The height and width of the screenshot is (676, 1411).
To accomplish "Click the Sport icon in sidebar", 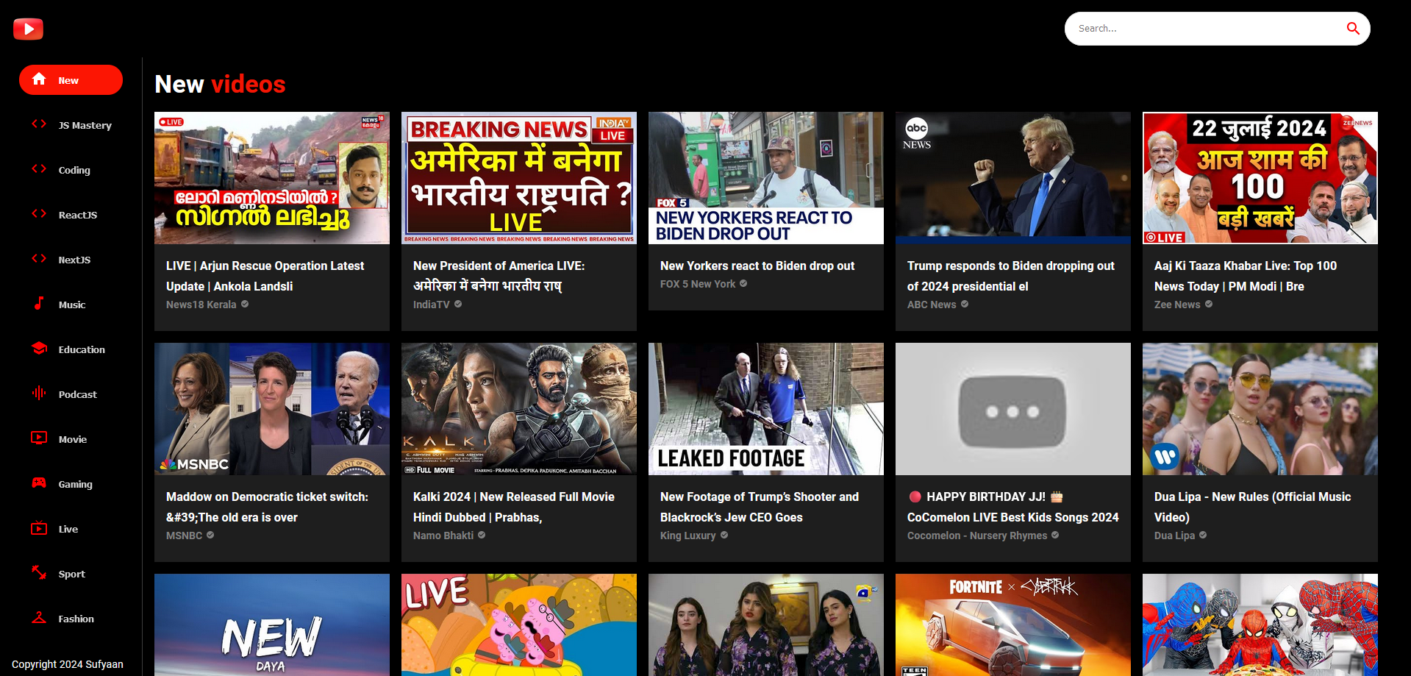I will 39,572.
